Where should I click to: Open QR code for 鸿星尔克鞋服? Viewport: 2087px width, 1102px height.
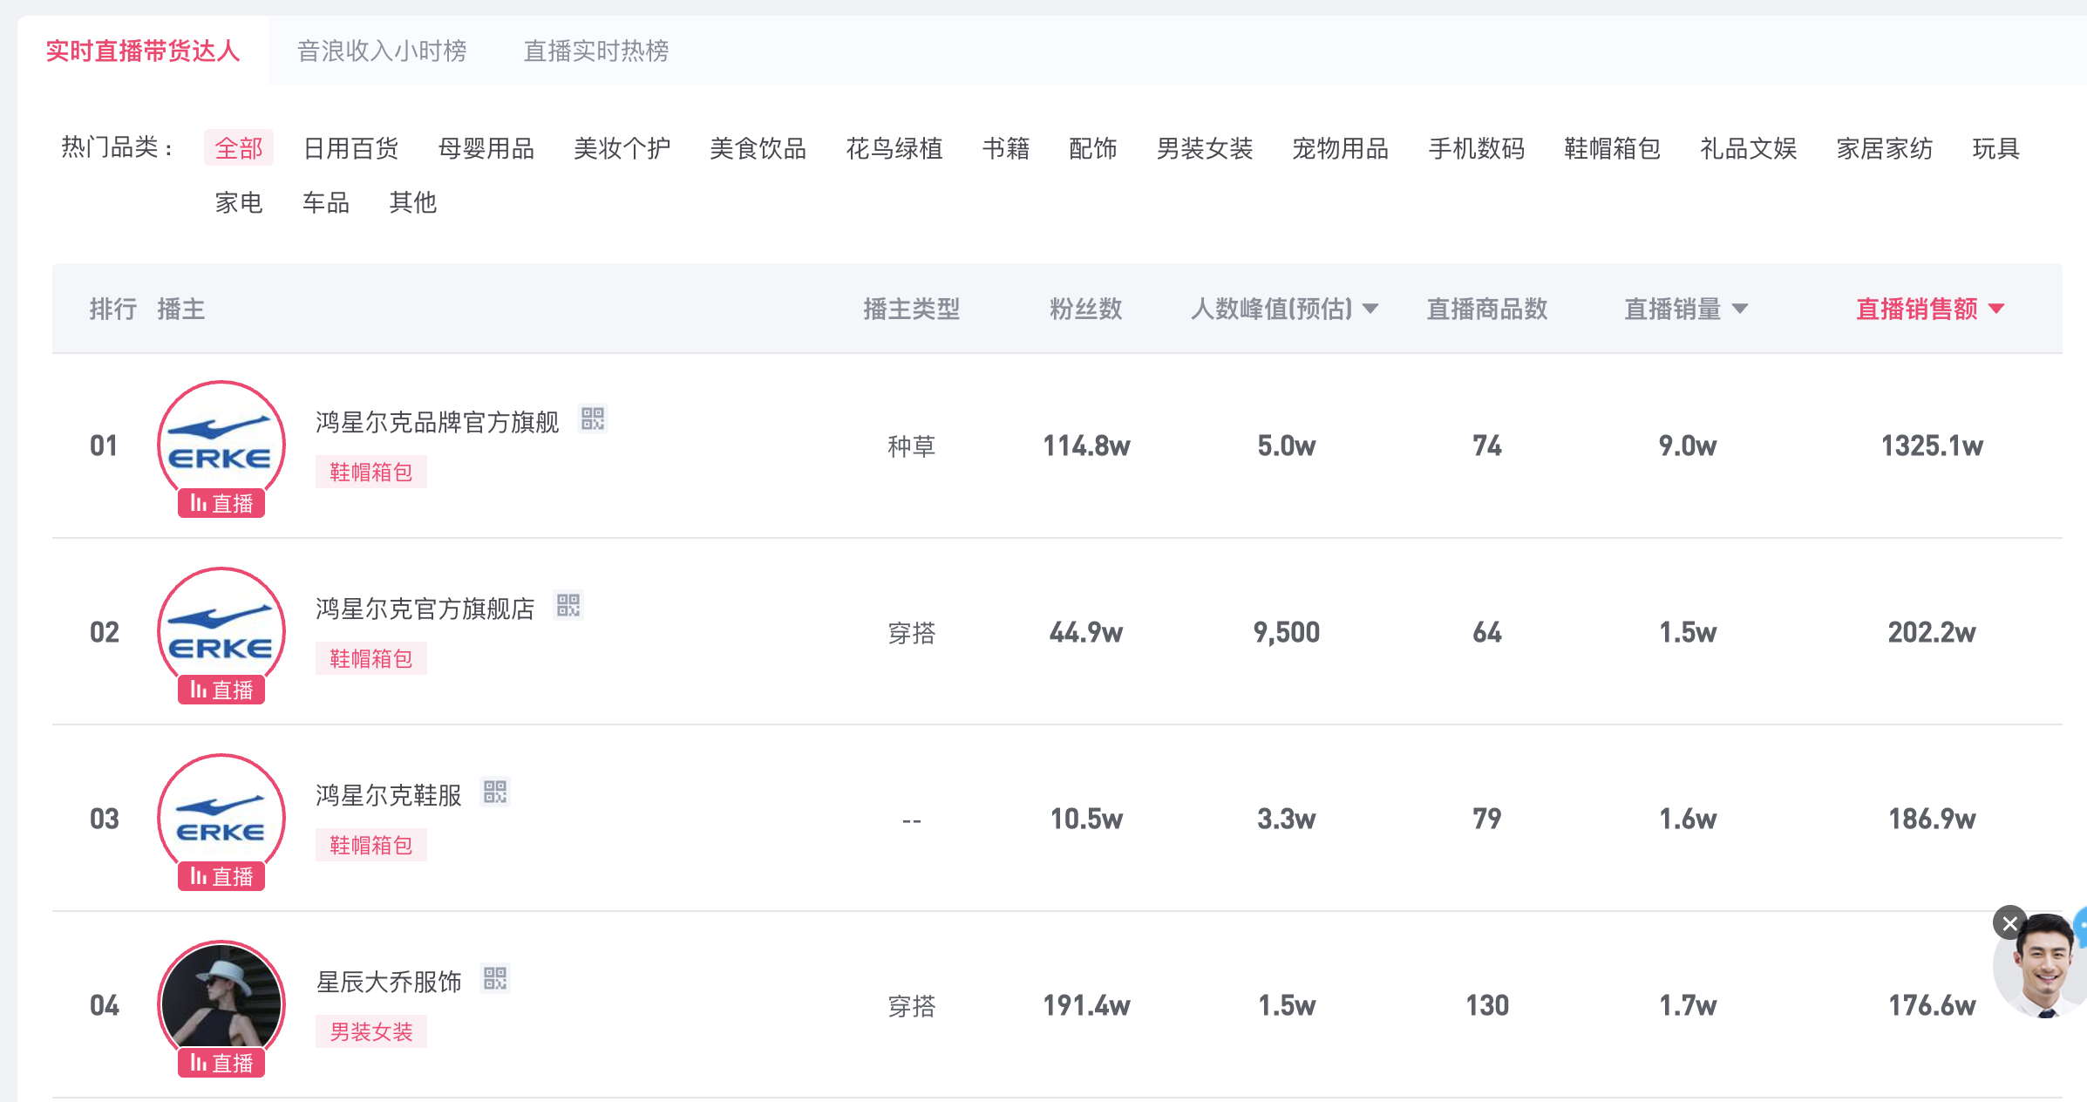[x=495, y=792]
